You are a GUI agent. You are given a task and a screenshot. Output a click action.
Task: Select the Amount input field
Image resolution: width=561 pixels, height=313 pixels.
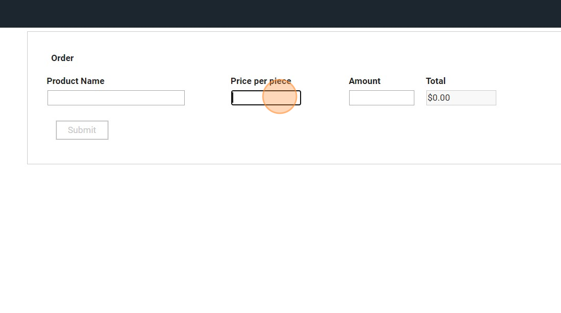(x=381, y=98)
